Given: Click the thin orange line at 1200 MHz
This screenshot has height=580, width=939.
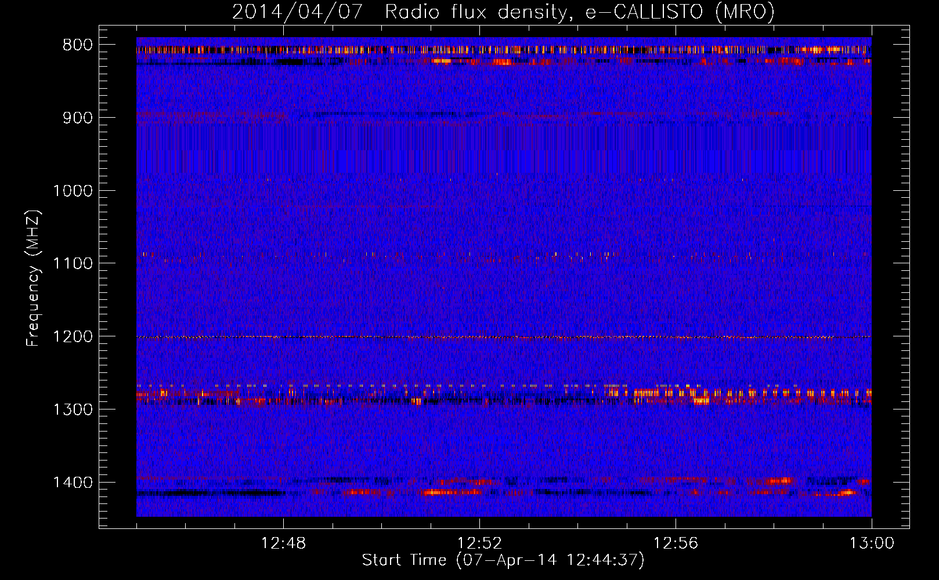Looking at the screenshot, I should [504, 337].
